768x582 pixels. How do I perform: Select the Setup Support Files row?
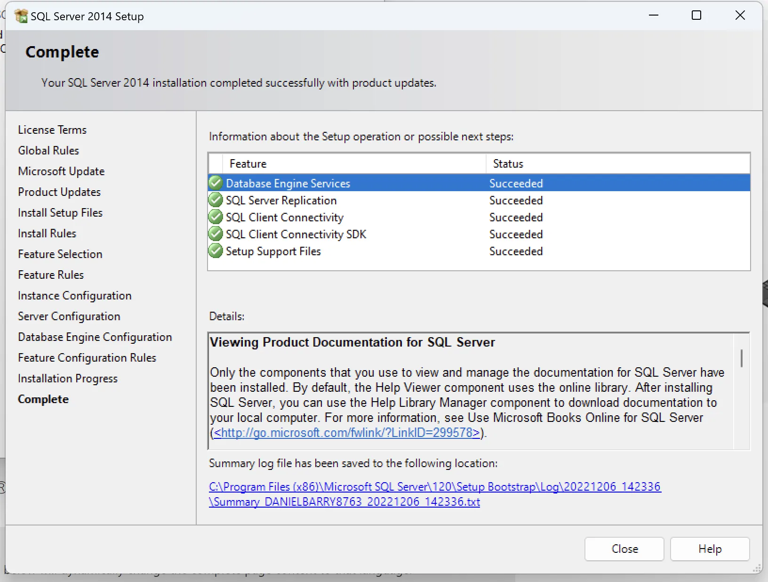tap(479, 251)
